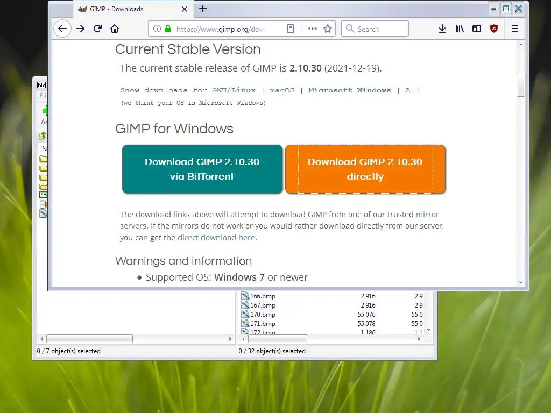Viewport: 551px width, 413px height.
Task: Click 7-Zip right panel horizontal scrollbar thumb
Action: [278, 339]
